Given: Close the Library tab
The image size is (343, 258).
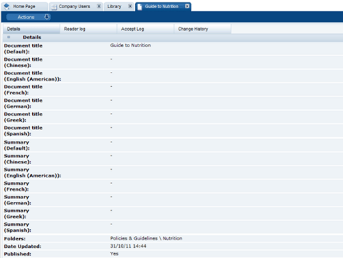Looking at the screenshot, I should 130,6.
